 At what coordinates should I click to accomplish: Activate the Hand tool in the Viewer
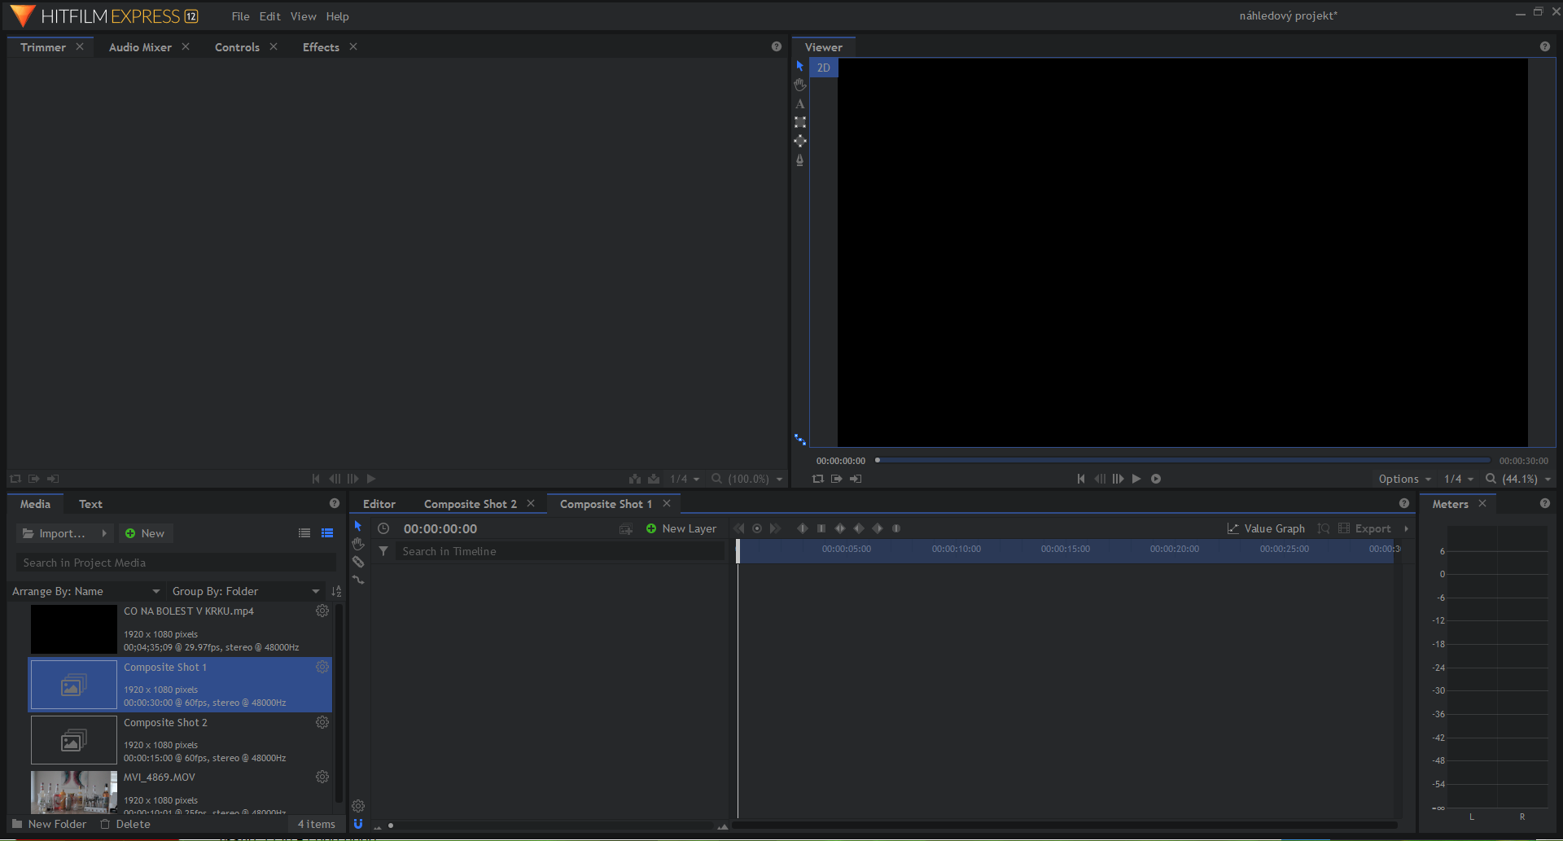pyautogui.click(x=799, y=85)
